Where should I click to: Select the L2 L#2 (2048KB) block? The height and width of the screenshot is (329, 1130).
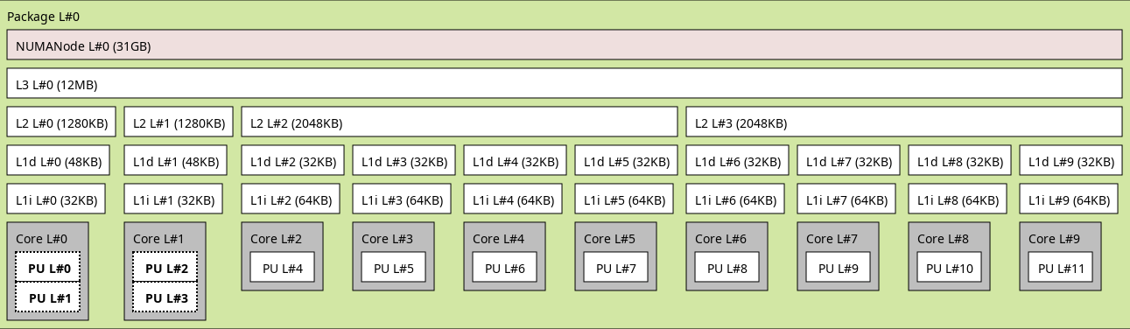coord(460,122)
